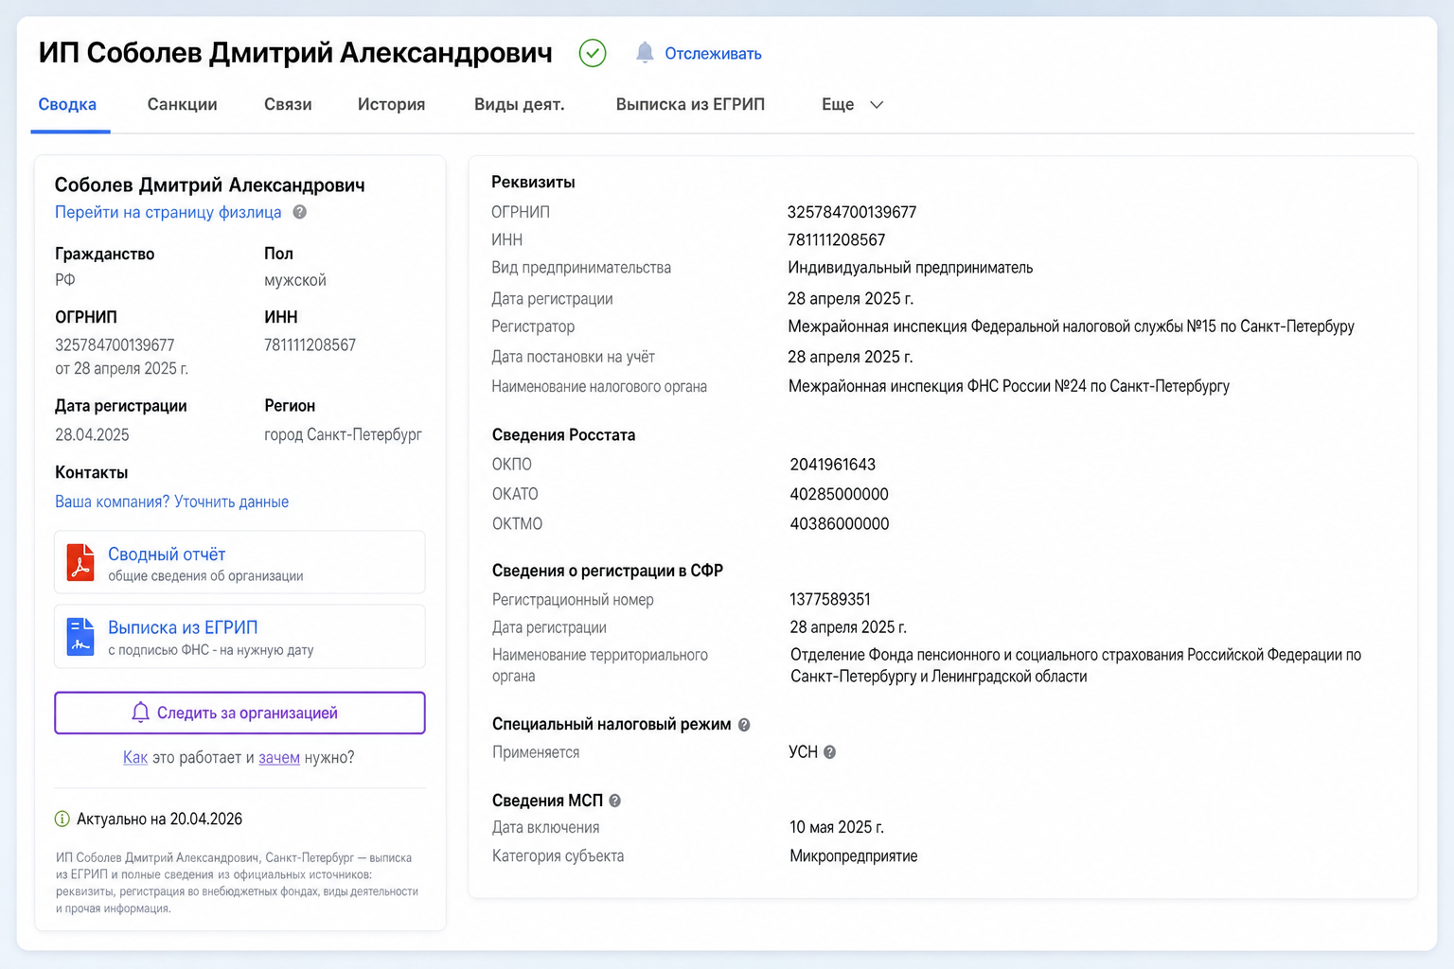Open the Выписка из ЕГРИП download link
Screen dimensions: 1454x969
tap(183, 627)
